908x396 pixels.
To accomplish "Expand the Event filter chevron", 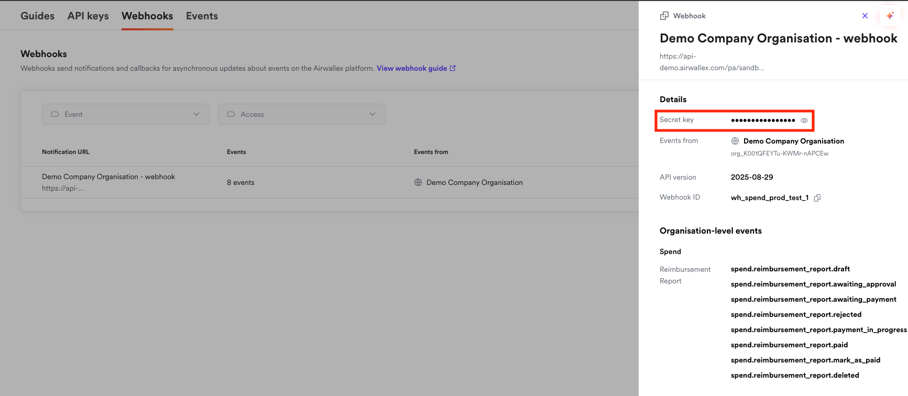I will coord(196,114).
